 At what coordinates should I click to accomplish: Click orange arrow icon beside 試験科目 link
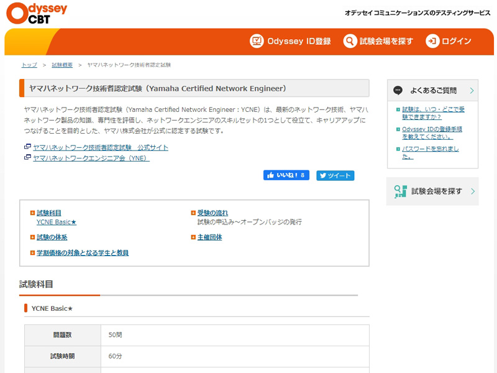[32, 213]
